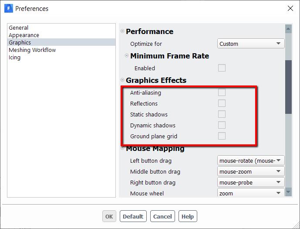Enable the Anti-aliasing checkbox
Viewport: 300px width, 229px height.
coord(222,92)
